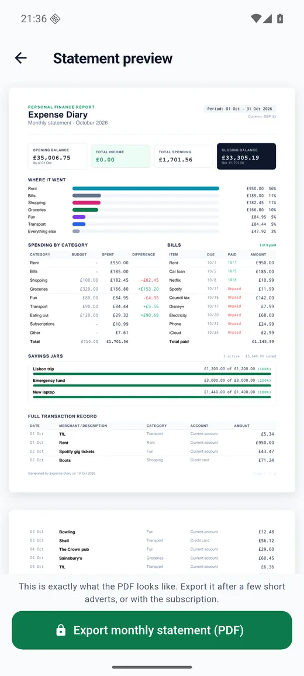Image resolution: width=304 pixels, height=676 pixels.
Task: Select the Rent spending bar
Action: click(x=146, y=188)
